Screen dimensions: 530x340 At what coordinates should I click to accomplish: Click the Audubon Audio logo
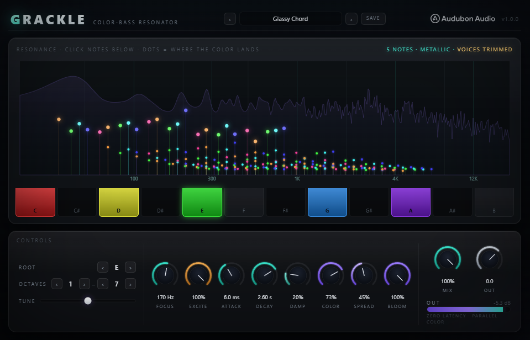click(463, 19)
